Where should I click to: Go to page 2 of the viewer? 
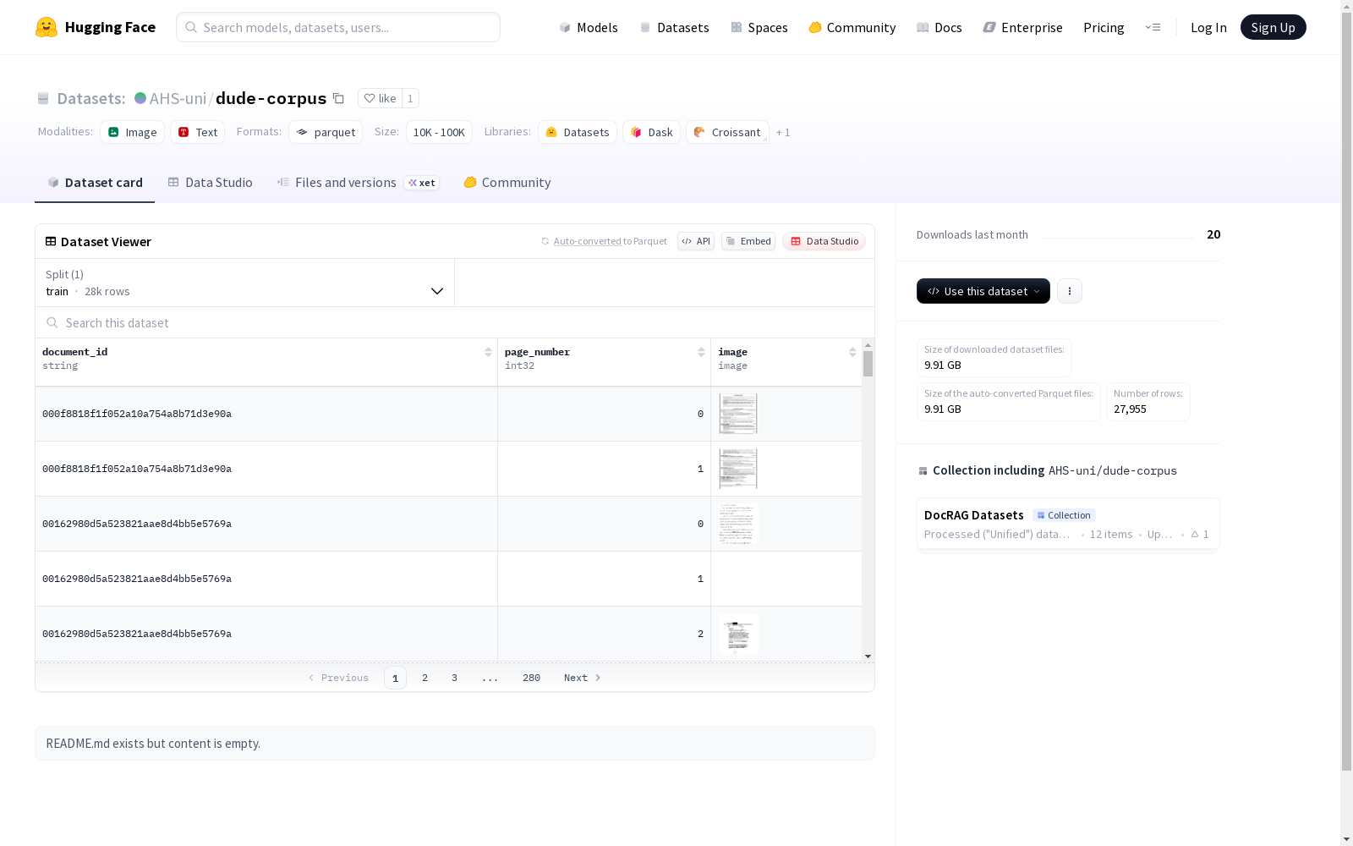click(x=425, y=678)
